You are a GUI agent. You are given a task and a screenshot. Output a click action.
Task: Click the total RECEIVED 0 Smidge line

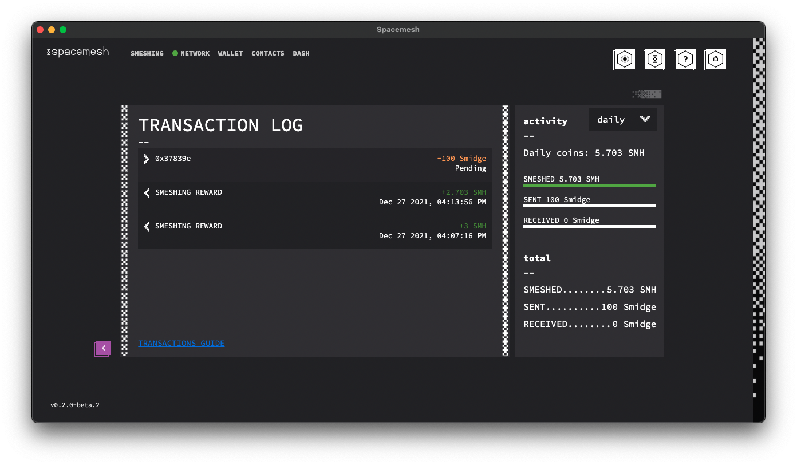(590, 324)
